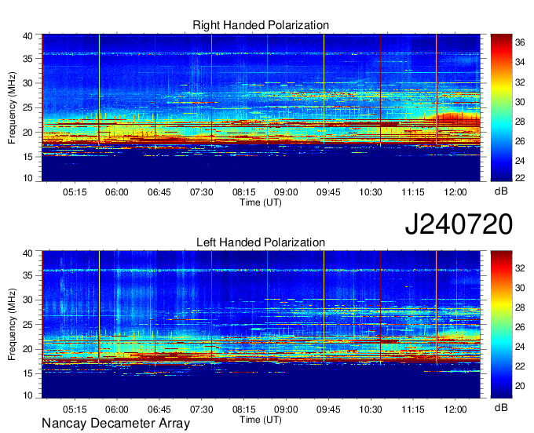This screenshot has height=433, width=534.
Task: Click the 05:15 time tick on upper plot
Action: pyautogui.click(x=75, y=192)
